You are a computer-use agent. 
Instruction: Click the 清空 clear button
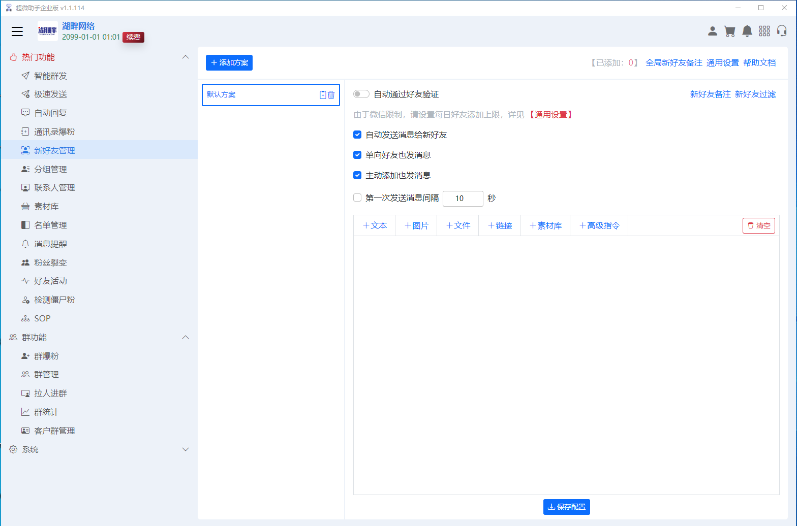pyautogui.click(x=759, y=225)
